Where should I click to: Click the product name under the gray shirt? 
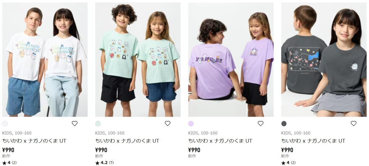[313, 141]
